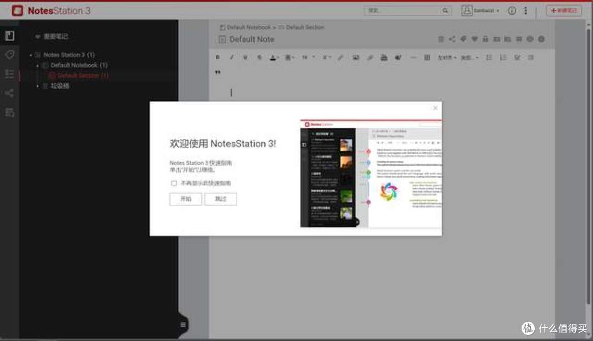Click the info circle icon in header
The image size is (593, 341).
coord(512,10)
